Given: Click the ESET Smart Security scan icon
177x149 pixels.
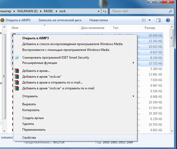Looking at the screenshot, I should [17, 58].
